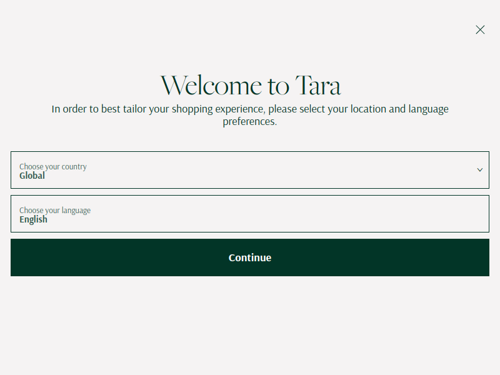Click the word "Continue" on the green button
This screenshot has width=500, height=375.
249,257
